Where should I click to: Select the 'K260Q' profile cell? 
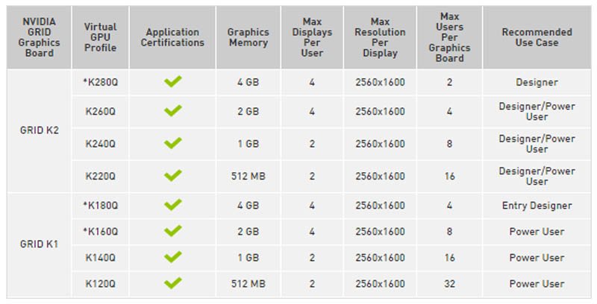101,111
